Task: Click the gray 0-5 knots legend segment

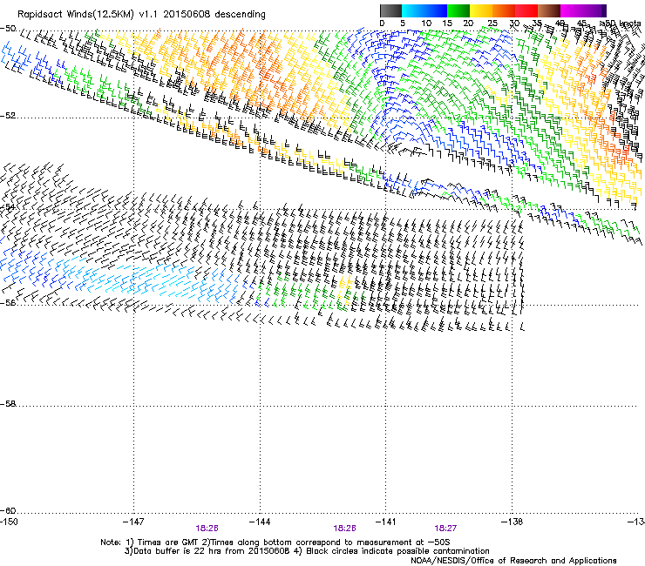Action: pos(390,10)
